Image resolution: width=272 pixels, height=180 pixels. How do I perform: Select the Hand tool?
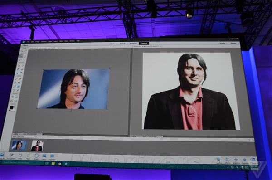[26, 51]
